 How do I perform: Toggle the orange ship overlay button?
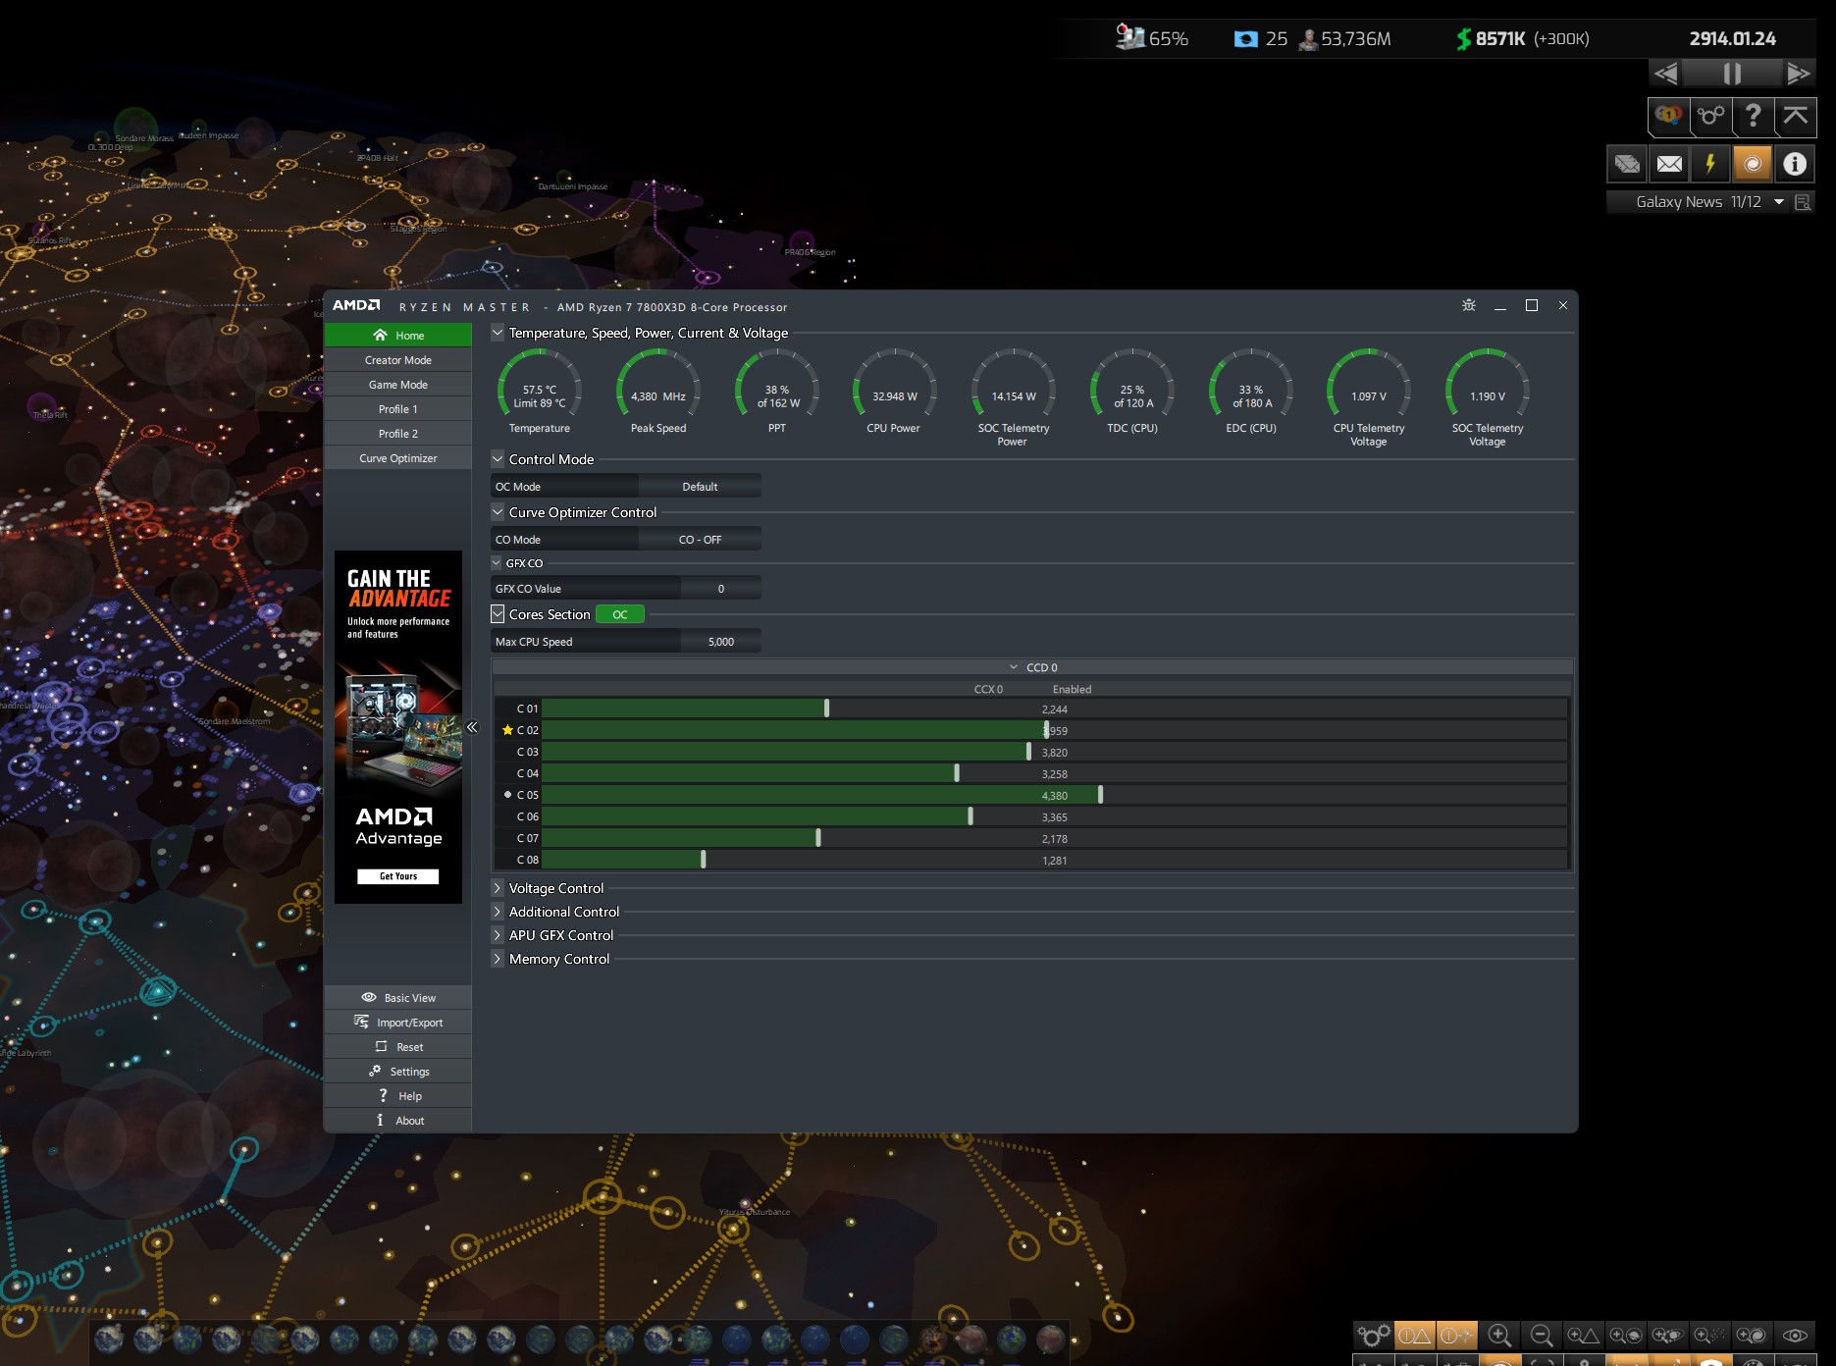coord(1415,1335)
